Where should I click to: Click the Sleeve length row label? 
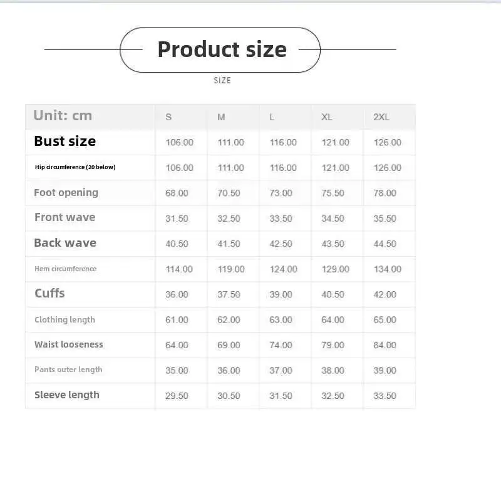[67, 395]
